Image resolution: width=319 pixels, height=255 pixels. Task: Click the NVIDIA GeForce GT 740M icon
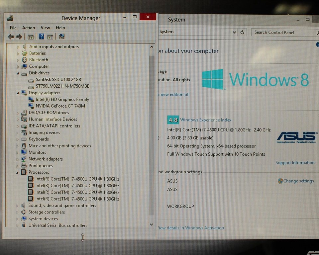[31, 106]
